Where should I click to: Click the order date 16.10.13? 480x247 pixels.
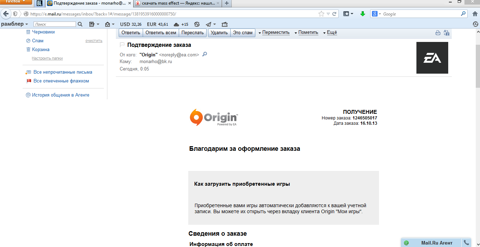tap(369, 123)
